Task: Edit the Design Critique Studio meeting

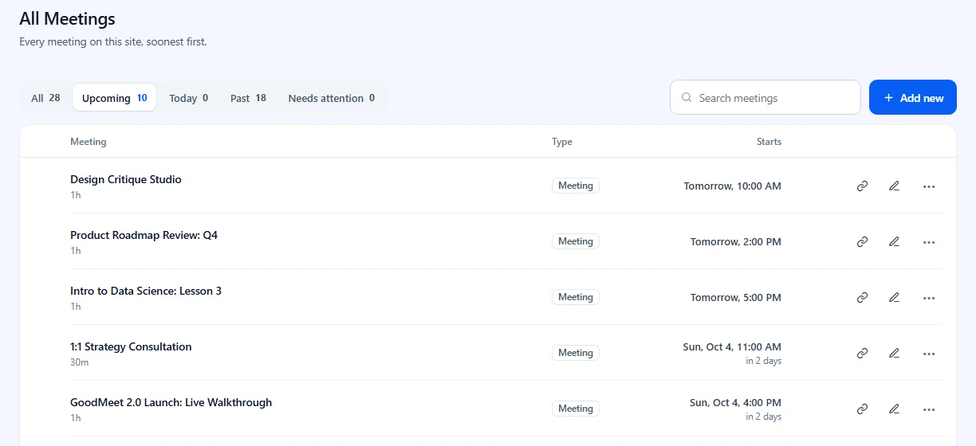Action: coord(894,186)
